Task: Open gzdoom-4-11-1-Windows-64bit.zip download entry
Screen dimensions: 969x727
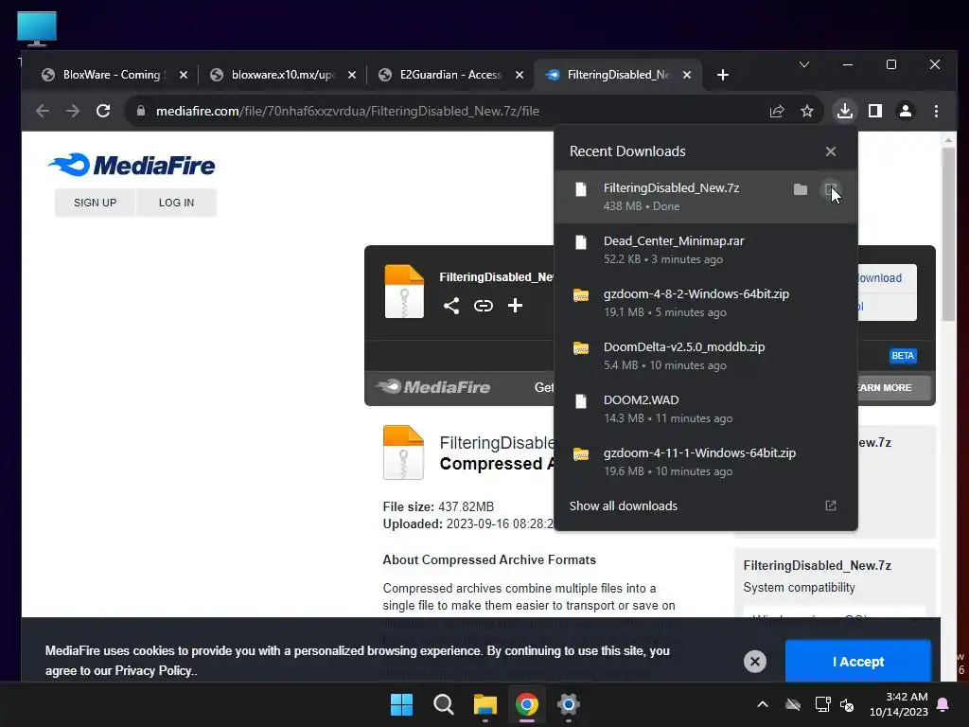Action: click(705, 462)
